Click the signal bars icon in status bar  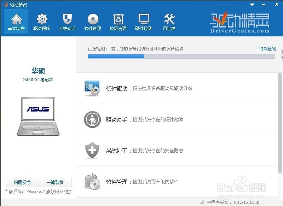[x=202, y=202]
